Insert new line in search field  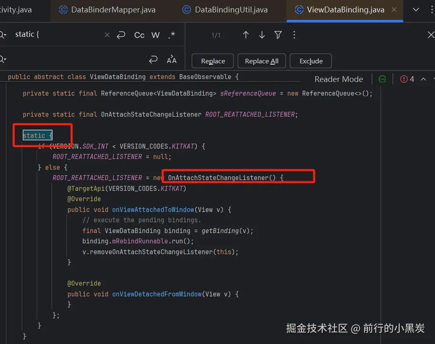[x=121, y=35]
